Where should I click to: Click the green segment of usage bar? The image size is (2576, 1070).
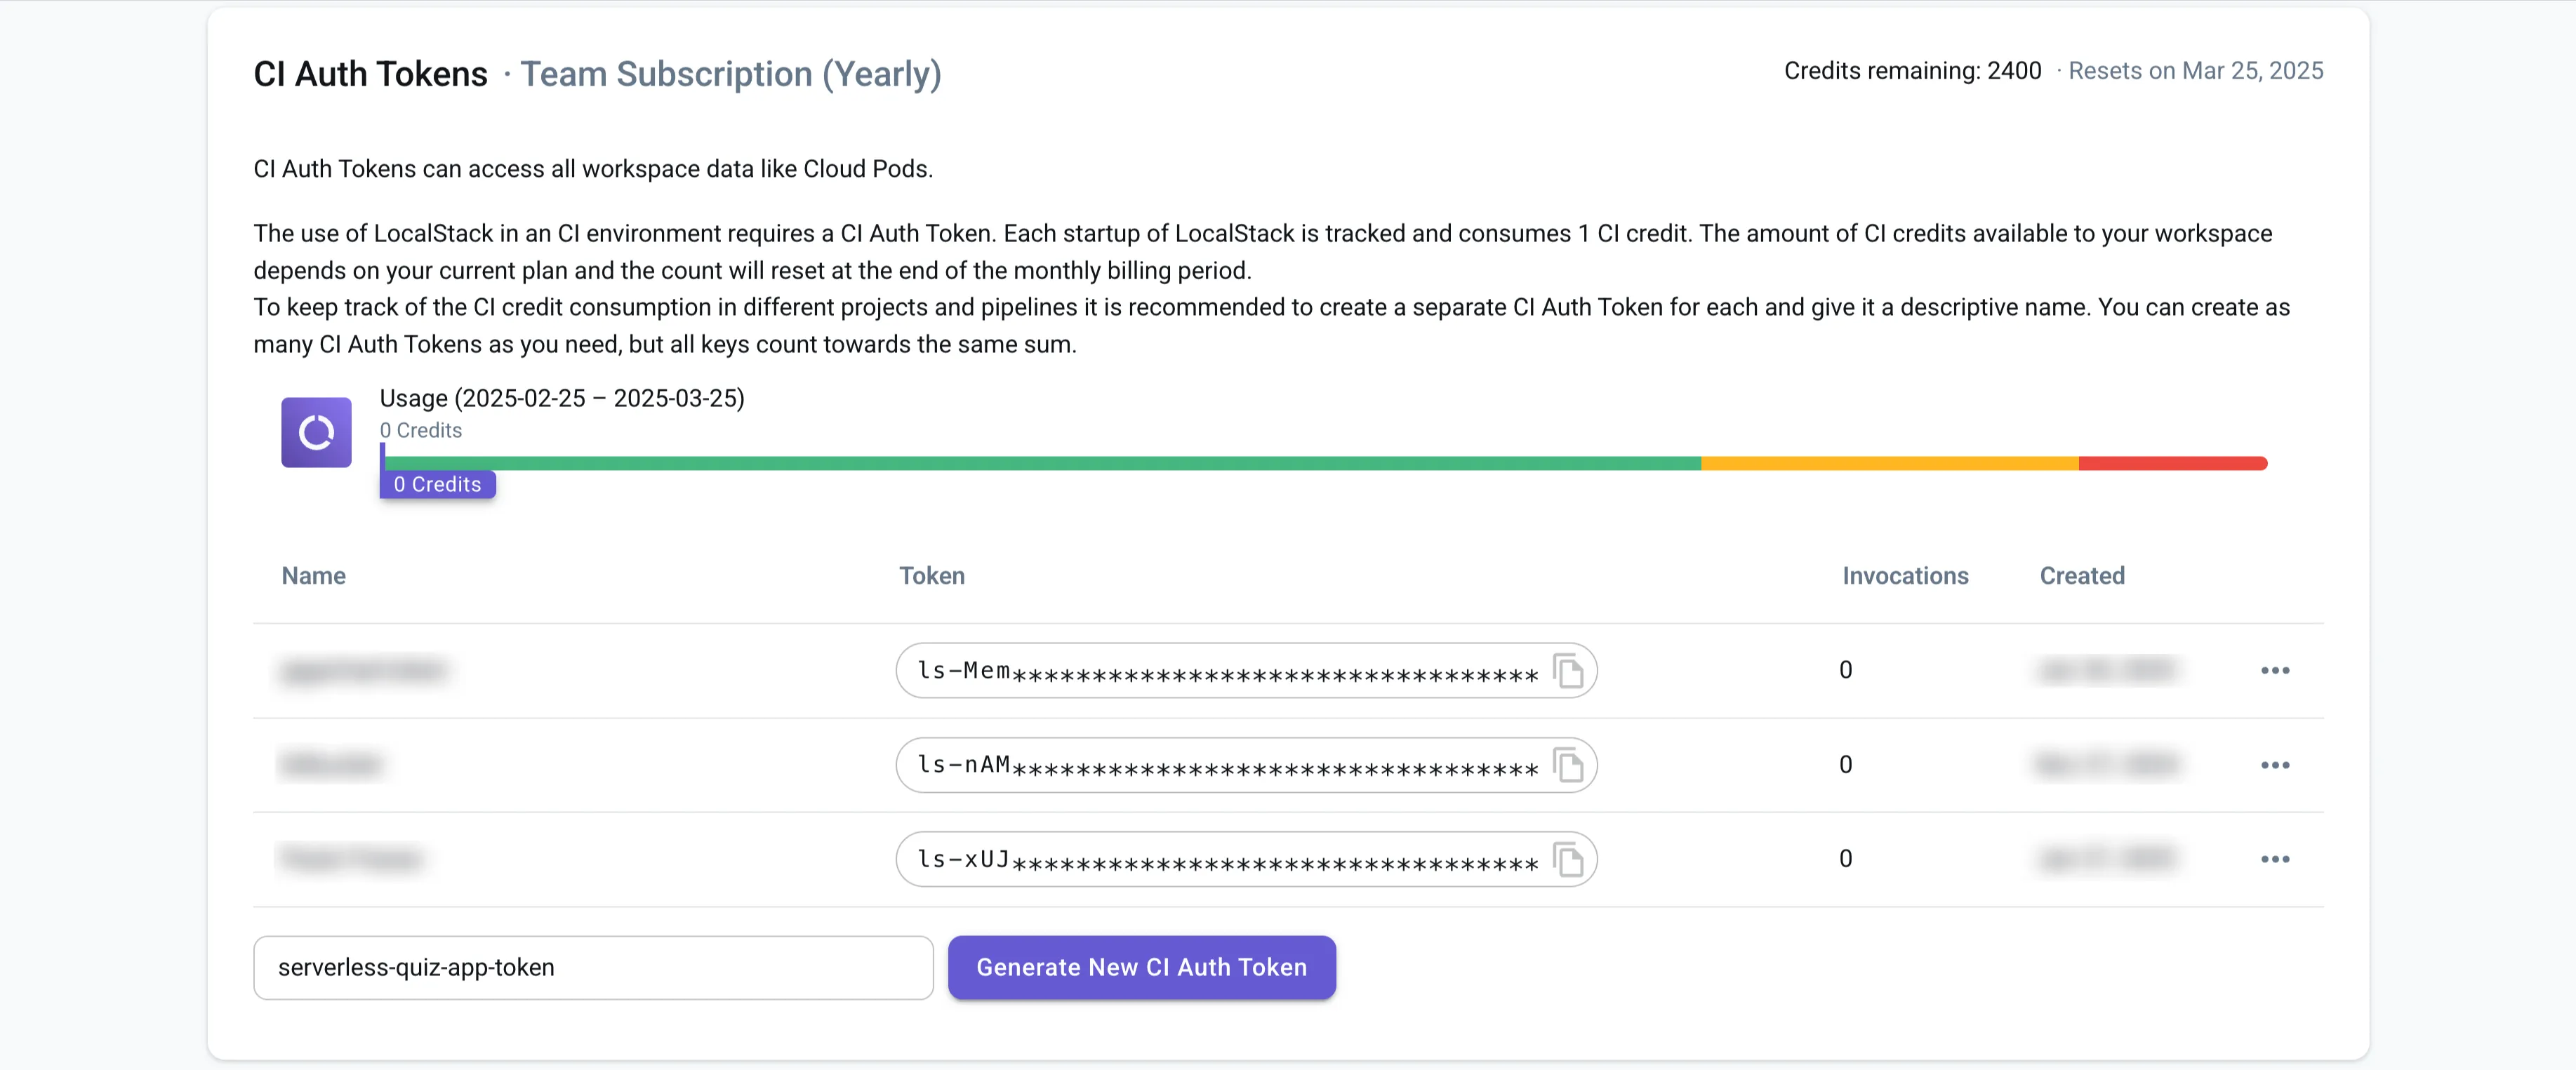1043,463
